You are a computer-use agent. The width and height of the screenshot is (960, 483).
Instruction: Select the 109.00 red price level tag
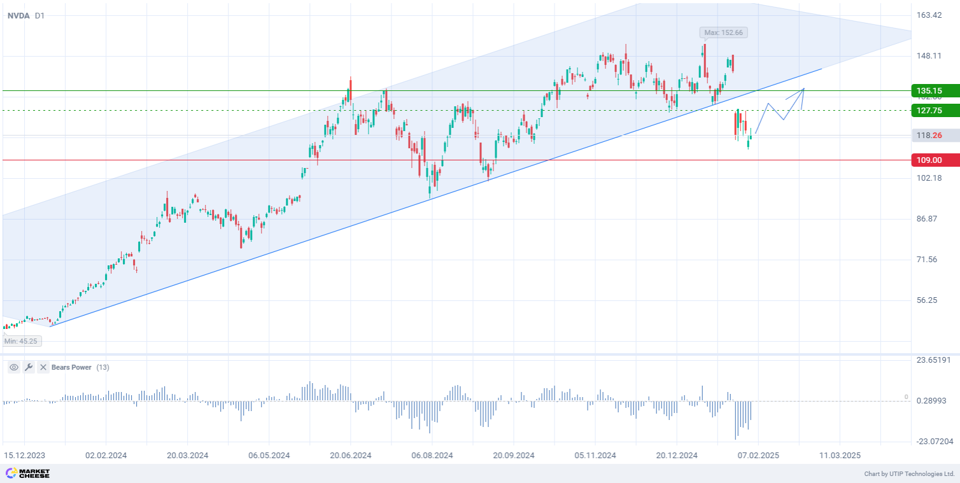pyautogui.click(x=935, y=160)
